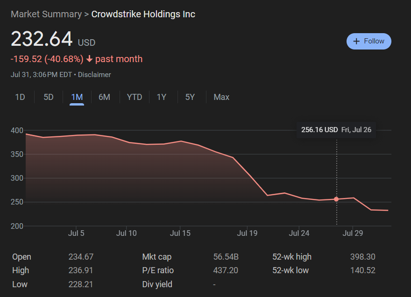Open the Disclaimer link

pos(94,75)
